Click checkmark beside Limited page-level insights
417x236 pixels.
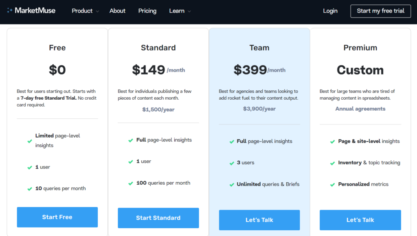point(30,141)
